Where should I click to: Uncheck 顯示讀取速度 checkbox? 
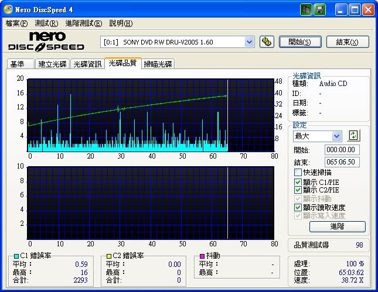[298, 207]
